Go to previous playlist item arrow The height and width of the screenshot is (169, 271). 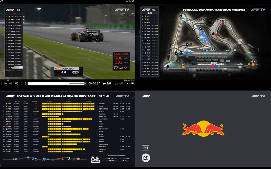point(1,80)
